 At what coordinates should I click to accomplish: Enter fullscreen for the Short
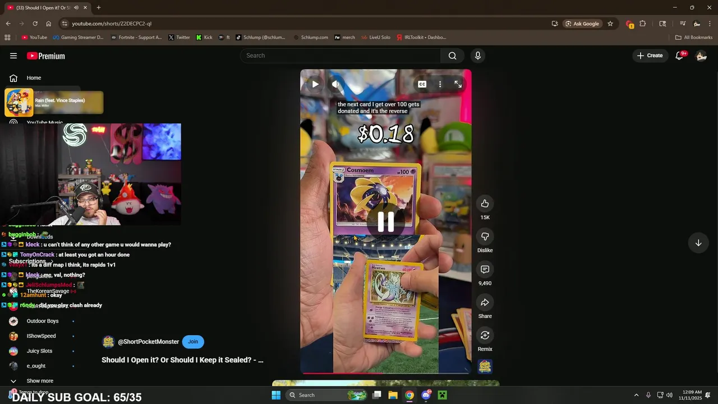(458, 84)
